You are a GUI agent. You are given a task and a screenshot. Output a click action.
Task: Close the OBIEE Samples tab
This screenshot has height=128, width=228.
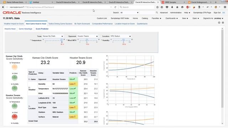click(x=184, y=2)
